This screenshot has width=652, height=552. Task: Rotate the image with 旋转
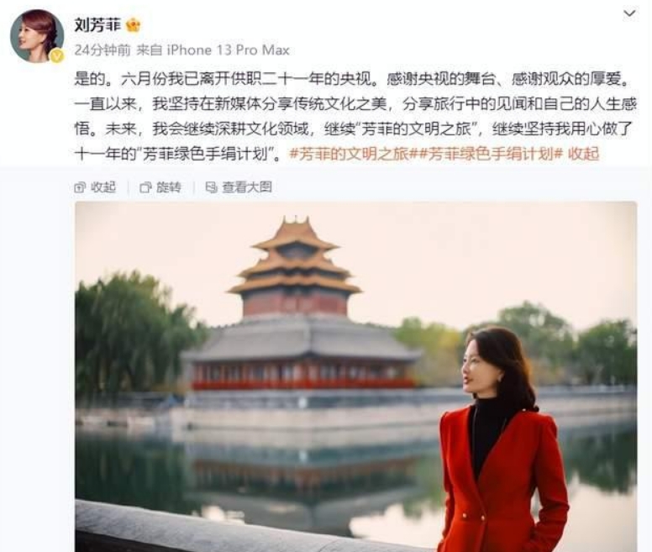(161, 187)
